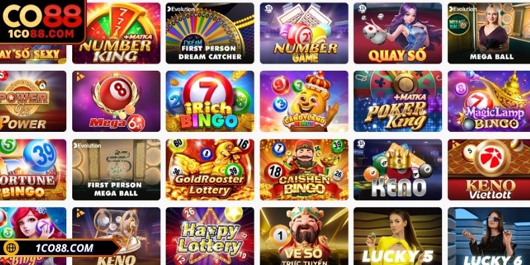
Task: Open the Number Game tile
Action: (x=304, y=33)
